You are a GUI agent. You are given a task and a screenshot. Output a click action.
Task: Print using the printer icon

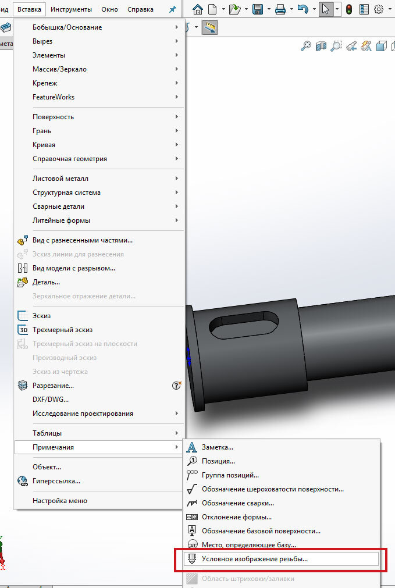[280, 9]
